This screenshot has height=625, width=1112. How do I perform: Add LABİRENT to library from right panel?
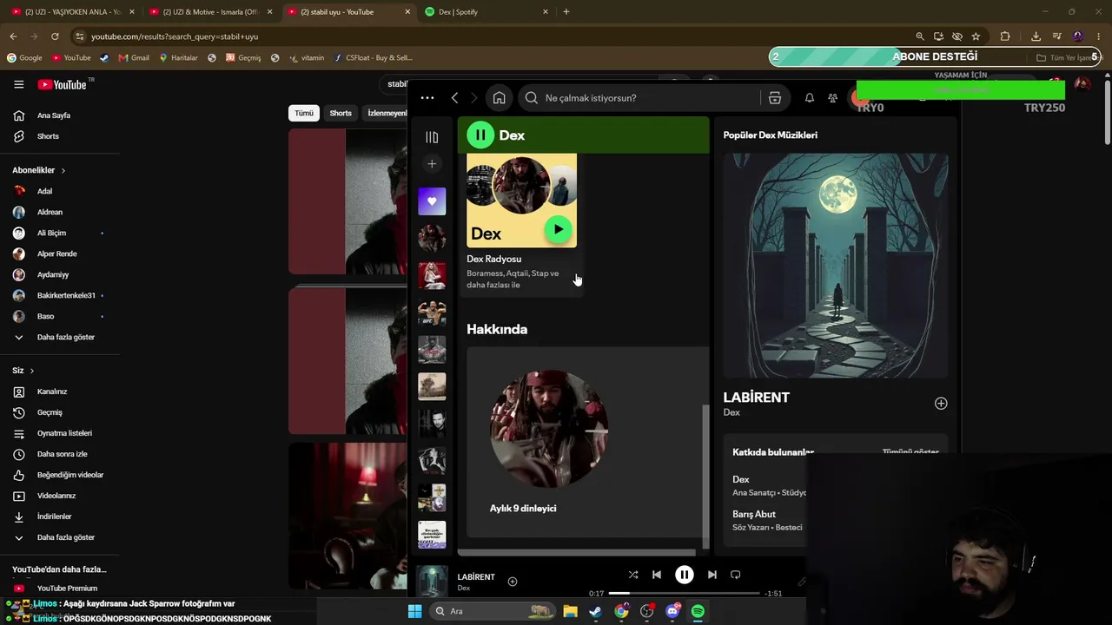[x=941, y=404]
